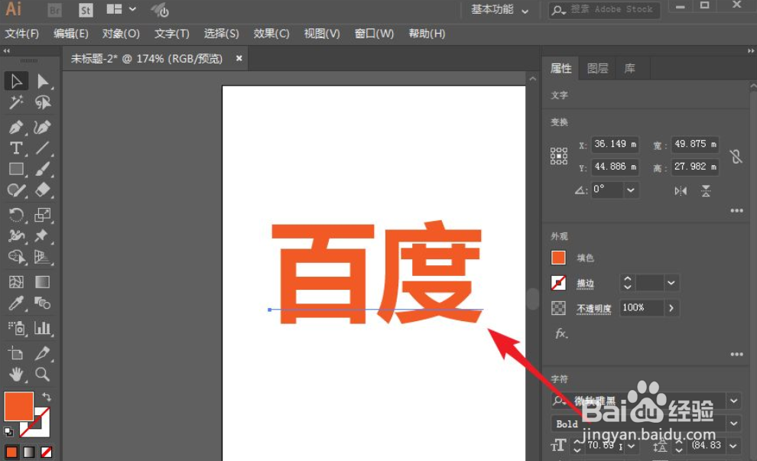Image resolution: width=757 pixels, height=461 pixels.
Task: Open the Bold font style dropdown
Action: click(734, 424)
